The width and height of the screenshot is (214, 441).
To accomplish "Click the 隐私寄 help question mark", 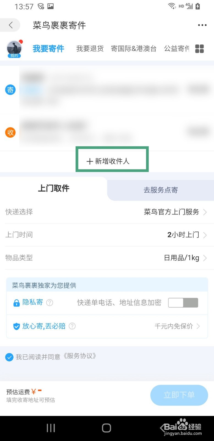I will pyautogui.click(x=50, y=303).
